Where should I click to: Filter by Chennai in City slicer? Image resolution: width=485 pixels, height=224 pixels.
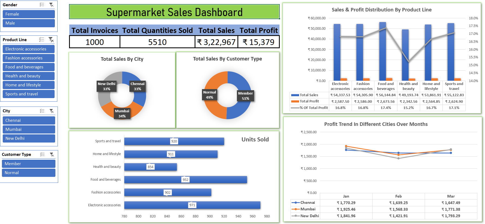[29, 120]
